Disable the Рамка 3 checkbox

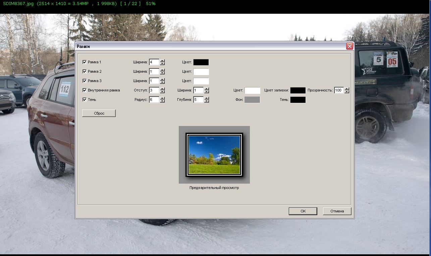click(x=85, y=81)
